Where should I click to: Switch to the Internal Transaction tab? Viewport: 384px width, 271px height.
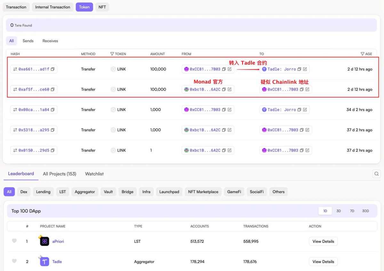click(52, 7)
